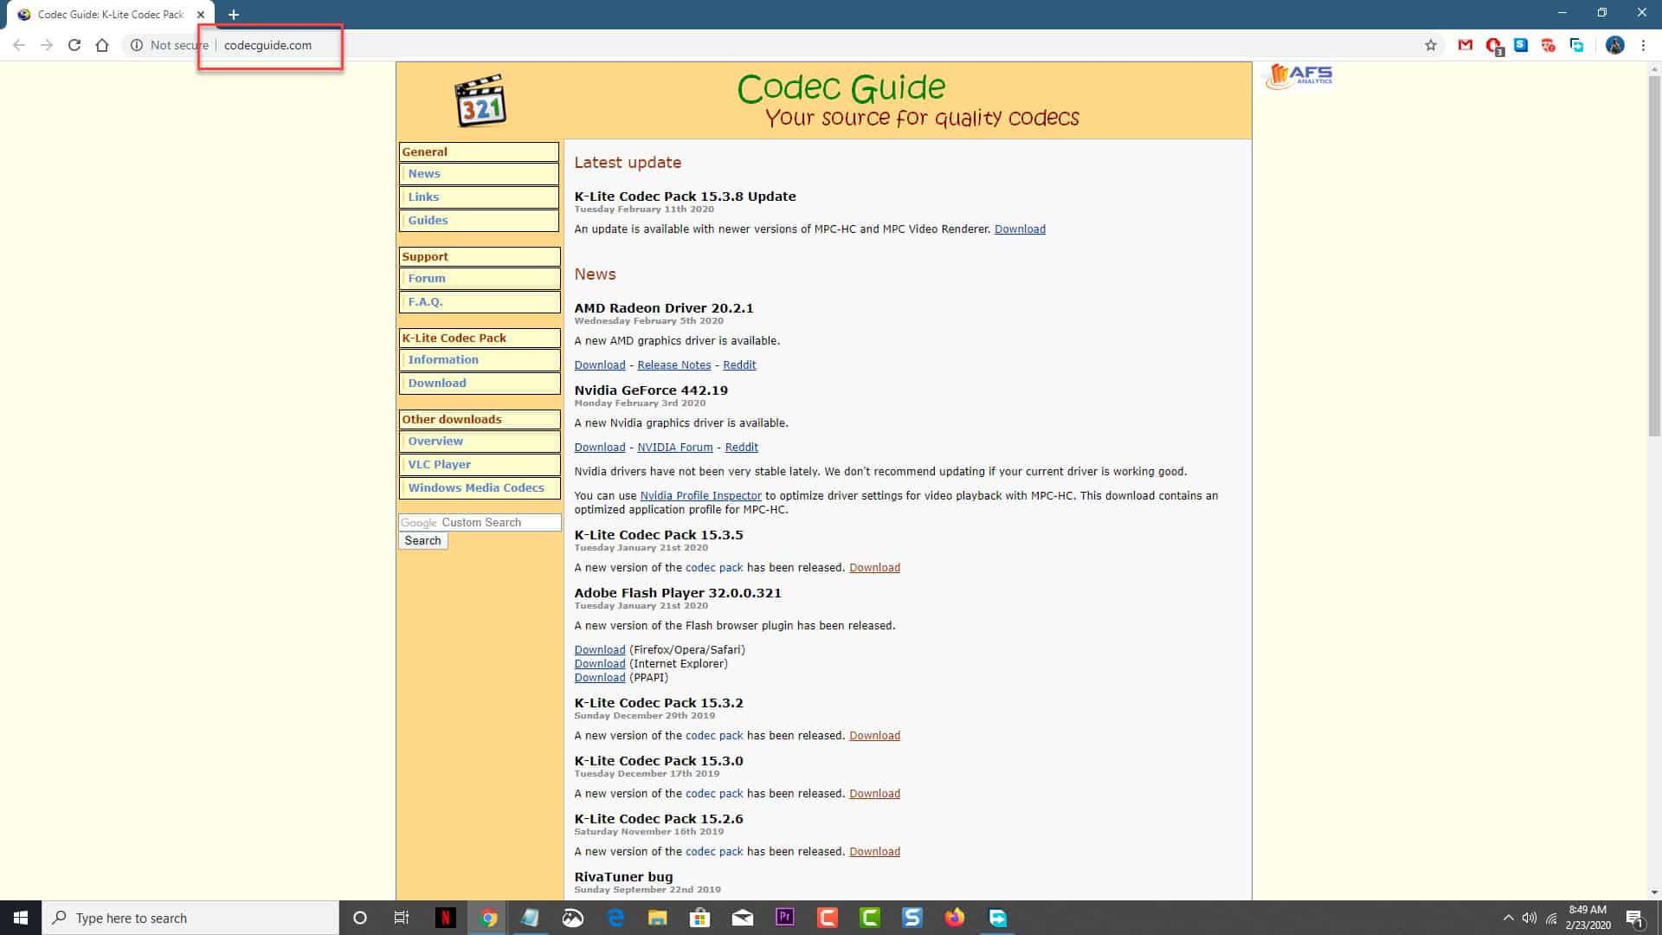Open the Links sidebar menu item
The height and width of the screenshot is (935, 1662).
click(479, 197)
